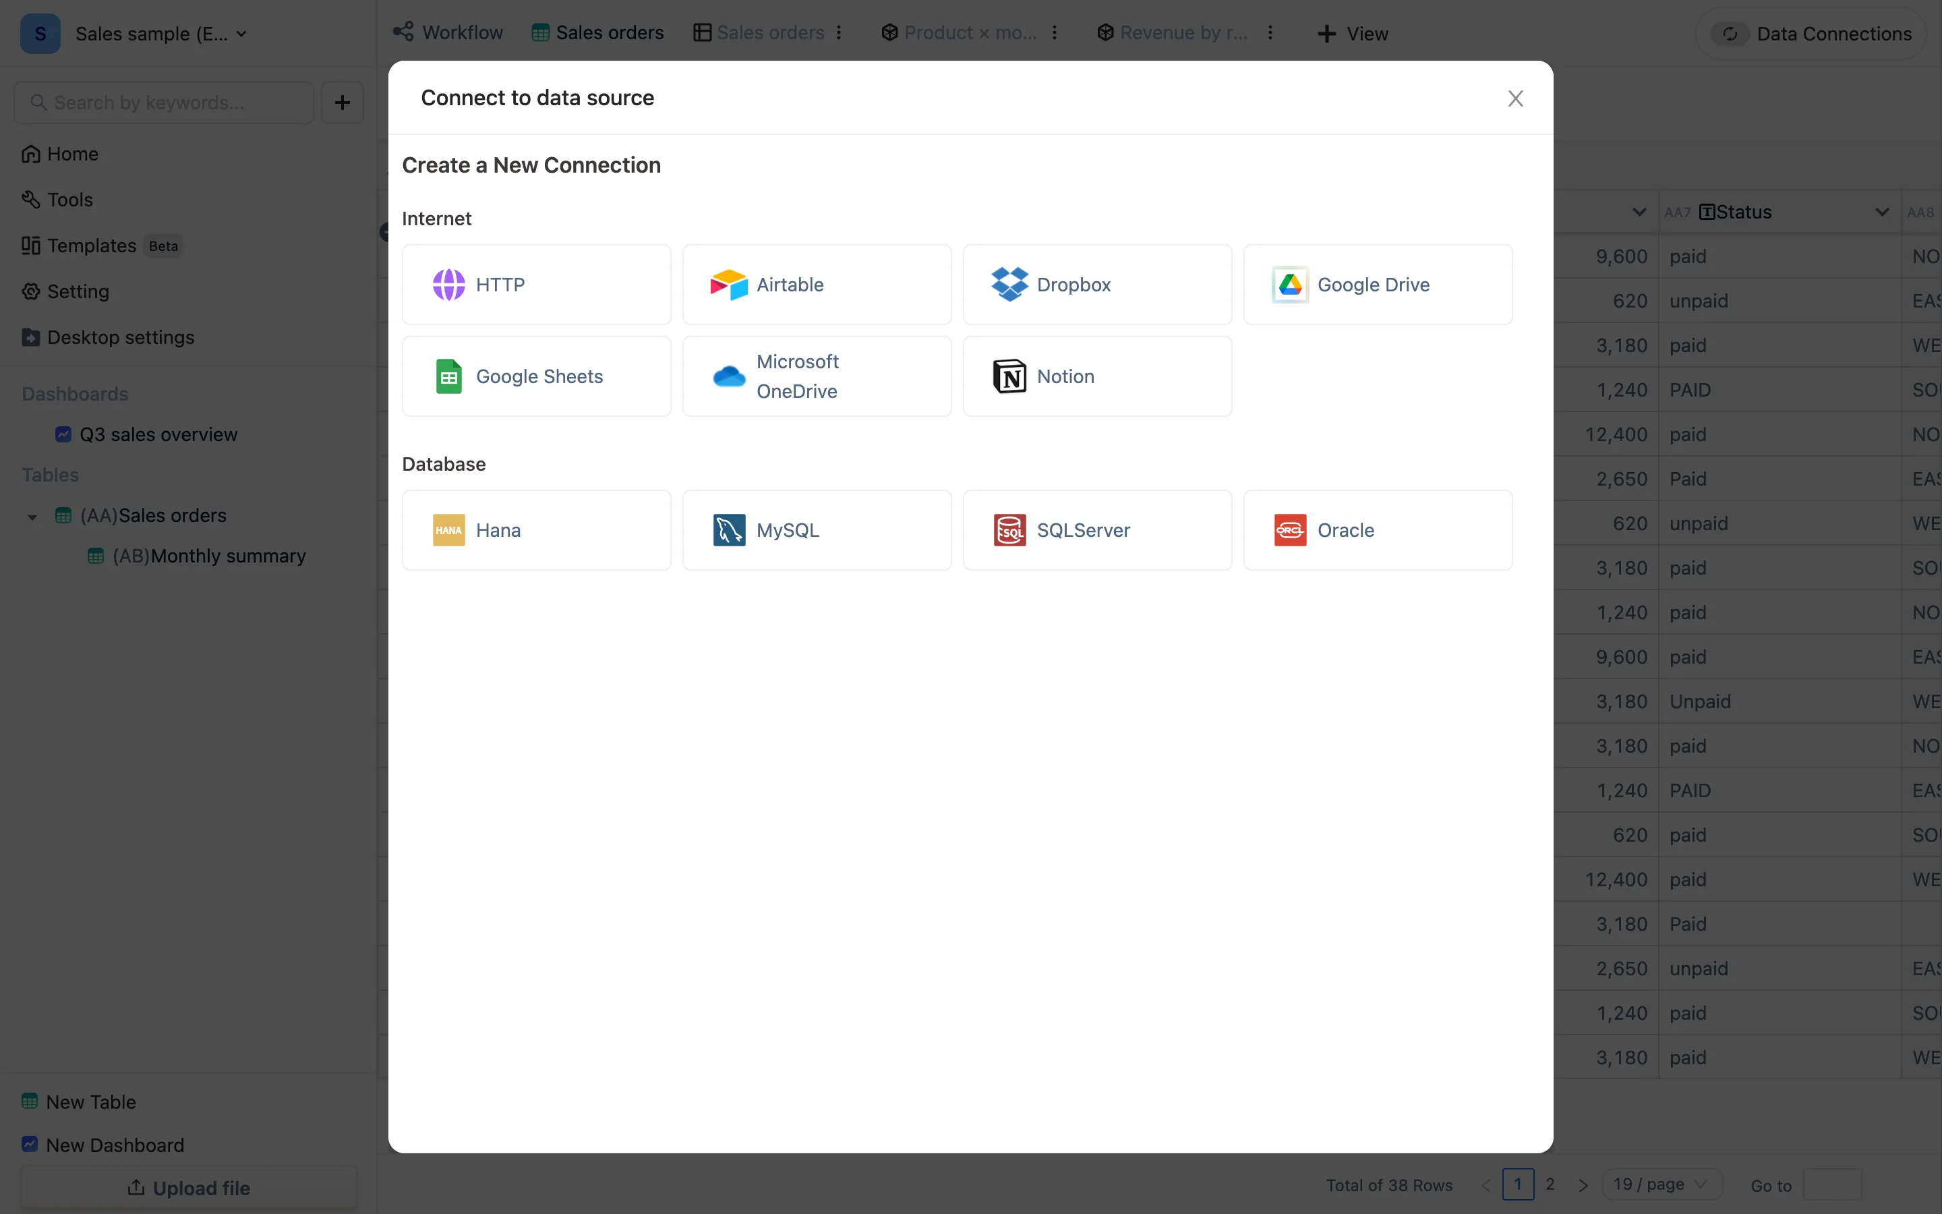Open the Data Connections button

click(x=1811, y=34)
